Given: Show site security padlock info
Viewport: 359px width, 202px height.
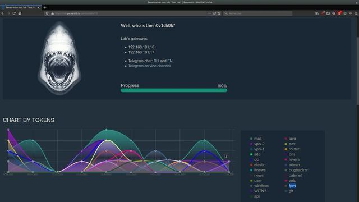Looking at the screenshot, I should pos(52,13).
